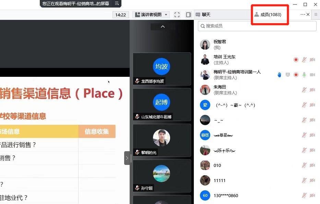Click the 搜索成员 search field
The width and height of the screenshot is (320, 204).
pos(257,26)
